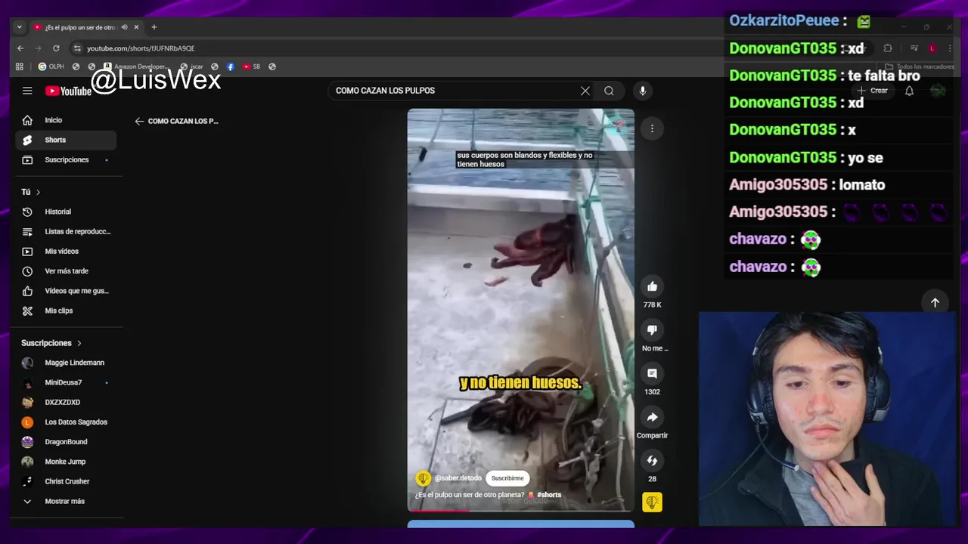Open the YouTube hamburger guide menu

click(x=27, y=91)
